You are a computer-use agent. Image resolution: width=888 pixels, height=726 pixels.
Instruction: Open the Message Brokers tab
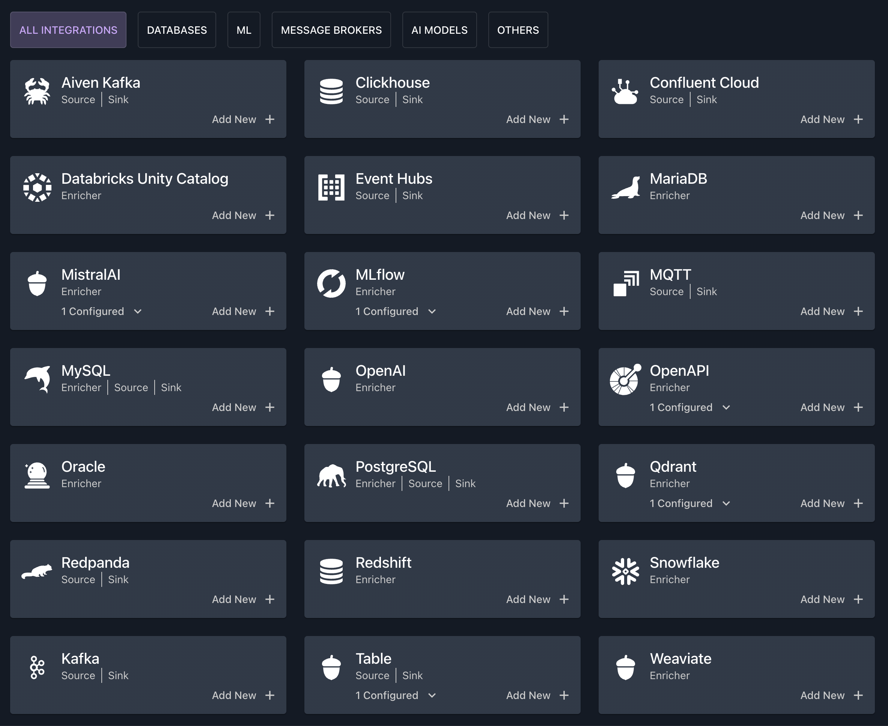pos(331,30)
